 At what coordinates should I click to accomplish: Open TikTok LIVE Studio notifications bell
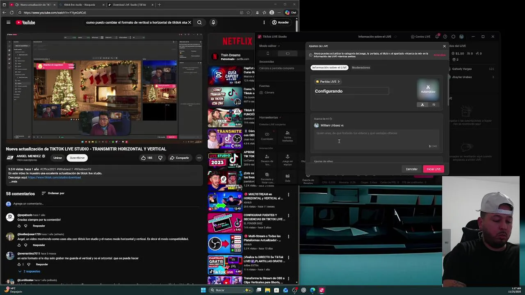click(437, 36)
